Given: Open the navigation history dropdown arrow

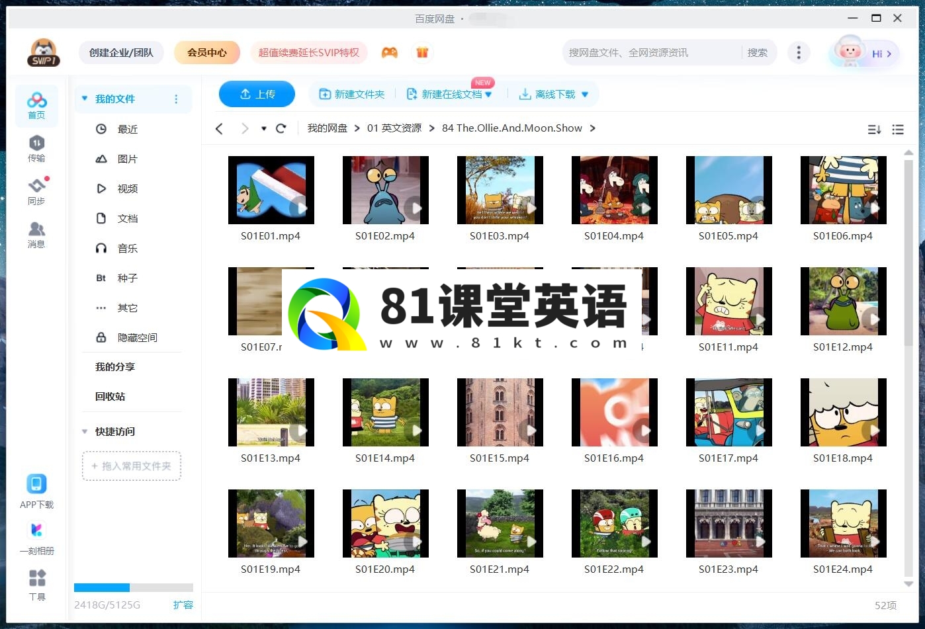Looking at the screenshot, I should tap(264, 128).
